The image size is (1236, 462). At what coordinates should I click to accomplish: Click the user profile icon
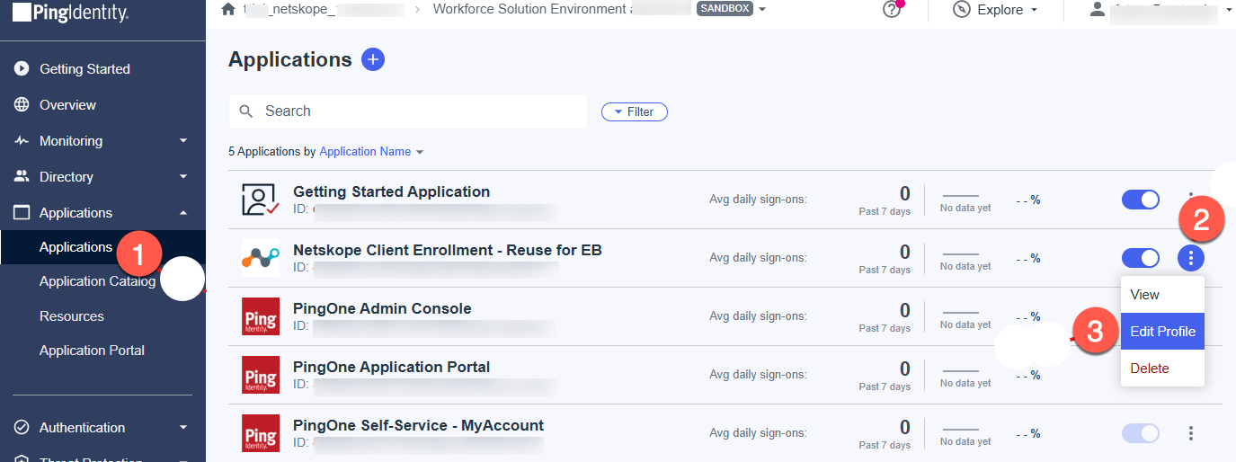click(1097, 10)
